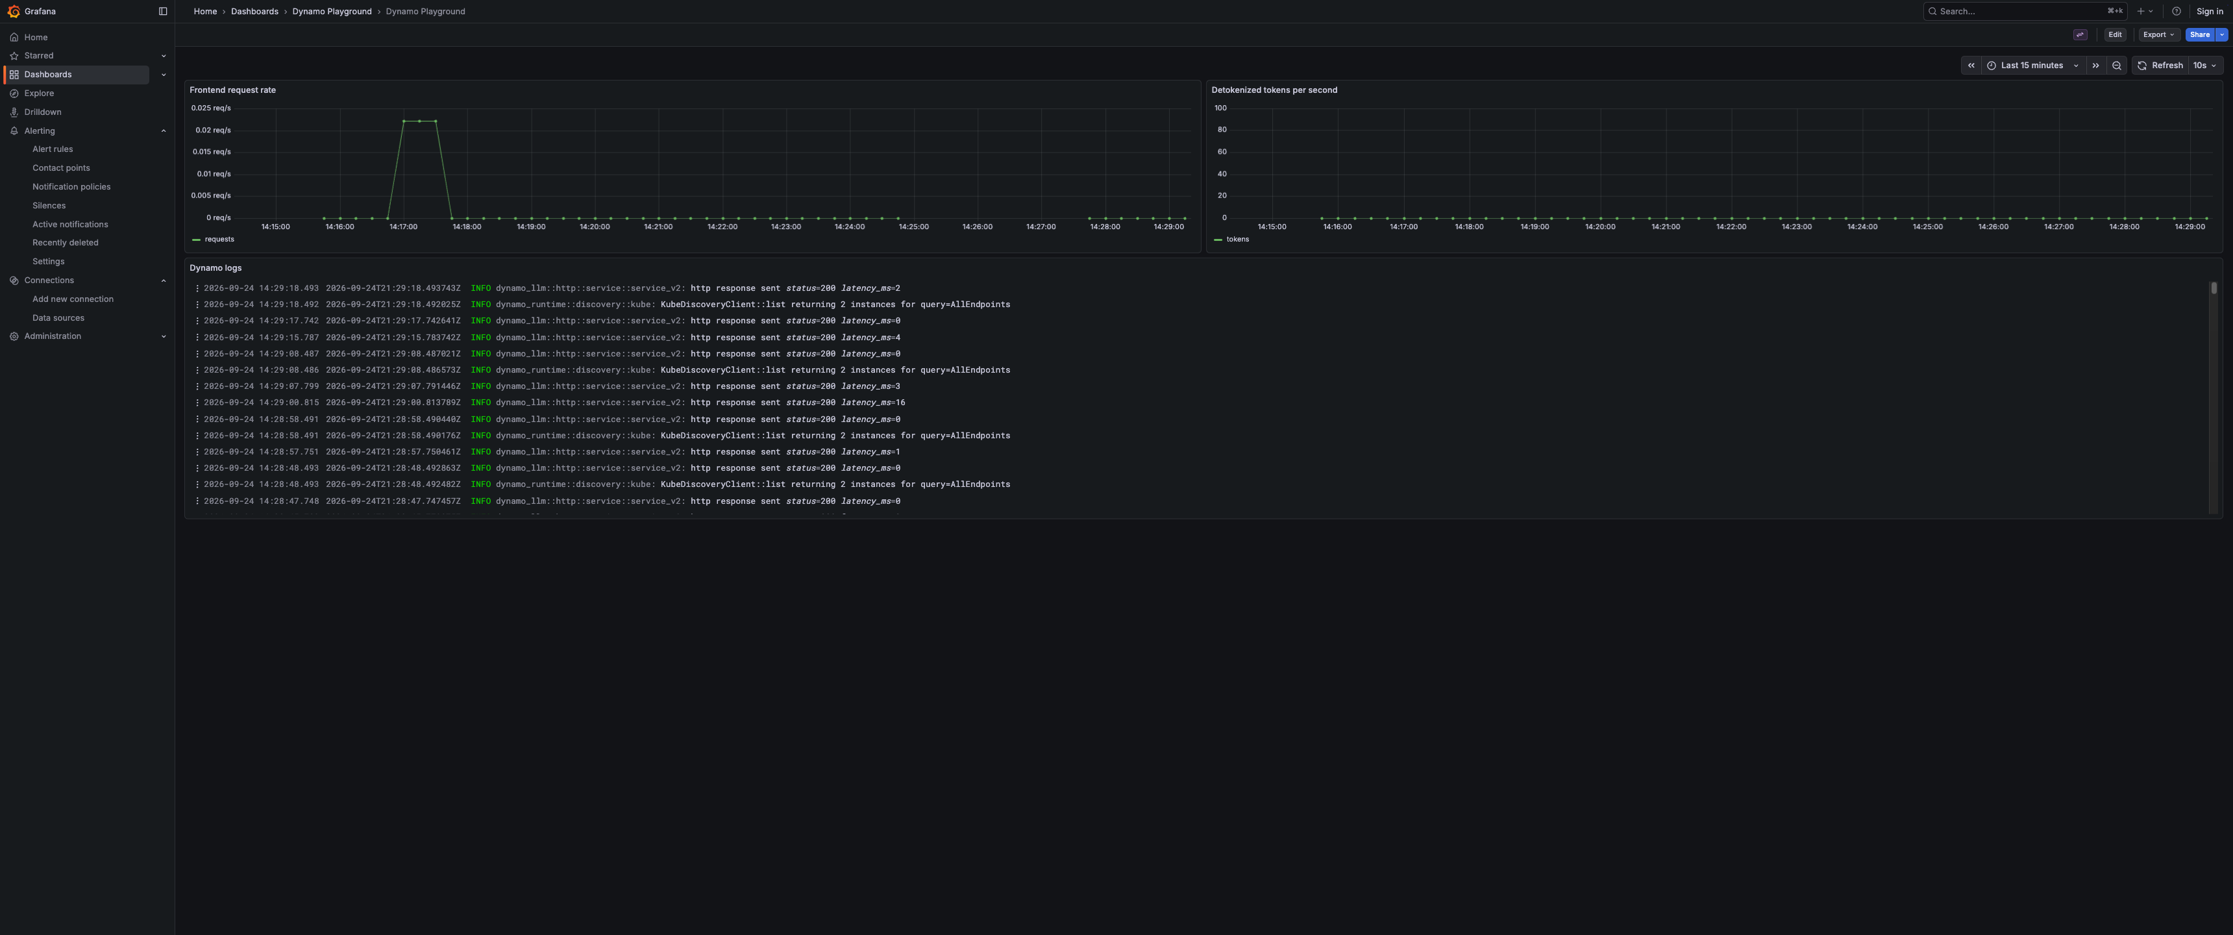Open the Starred section
Screen dimensions: 2233x935
pos(38,55)
